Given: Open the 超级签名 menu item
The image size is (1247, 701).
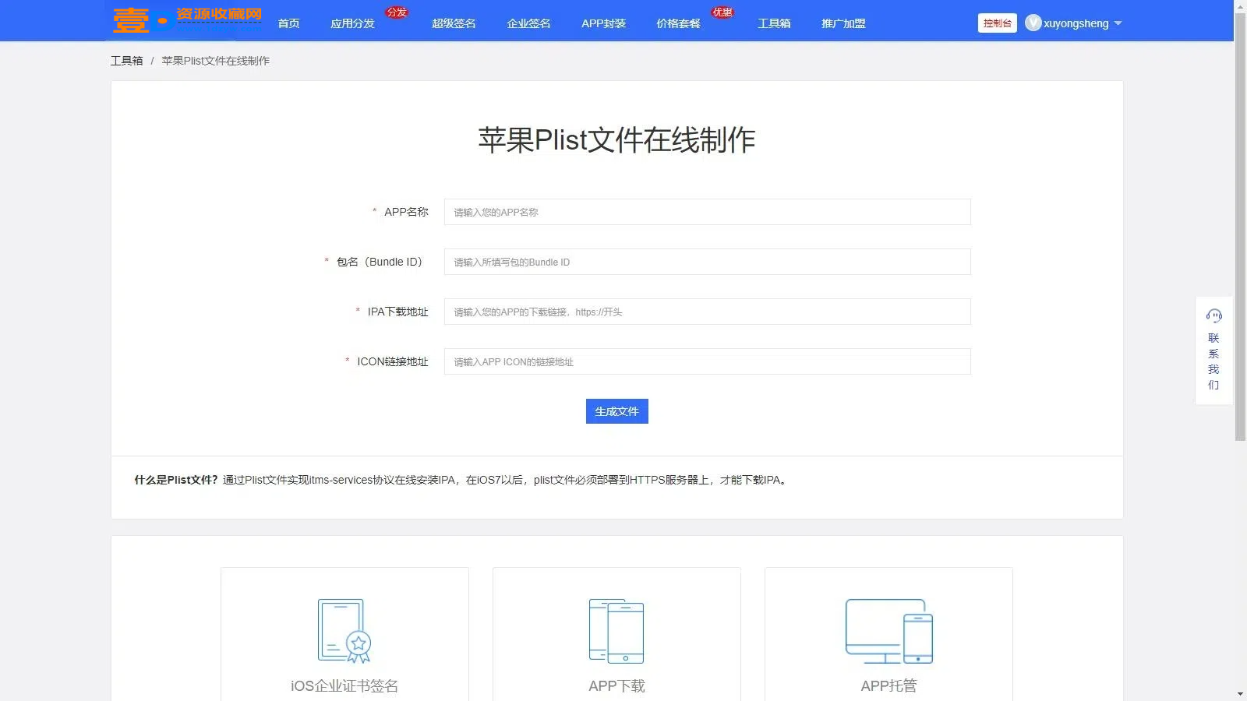Looking at the screenshot, I should pyautogui.click(x=453, y=23).
